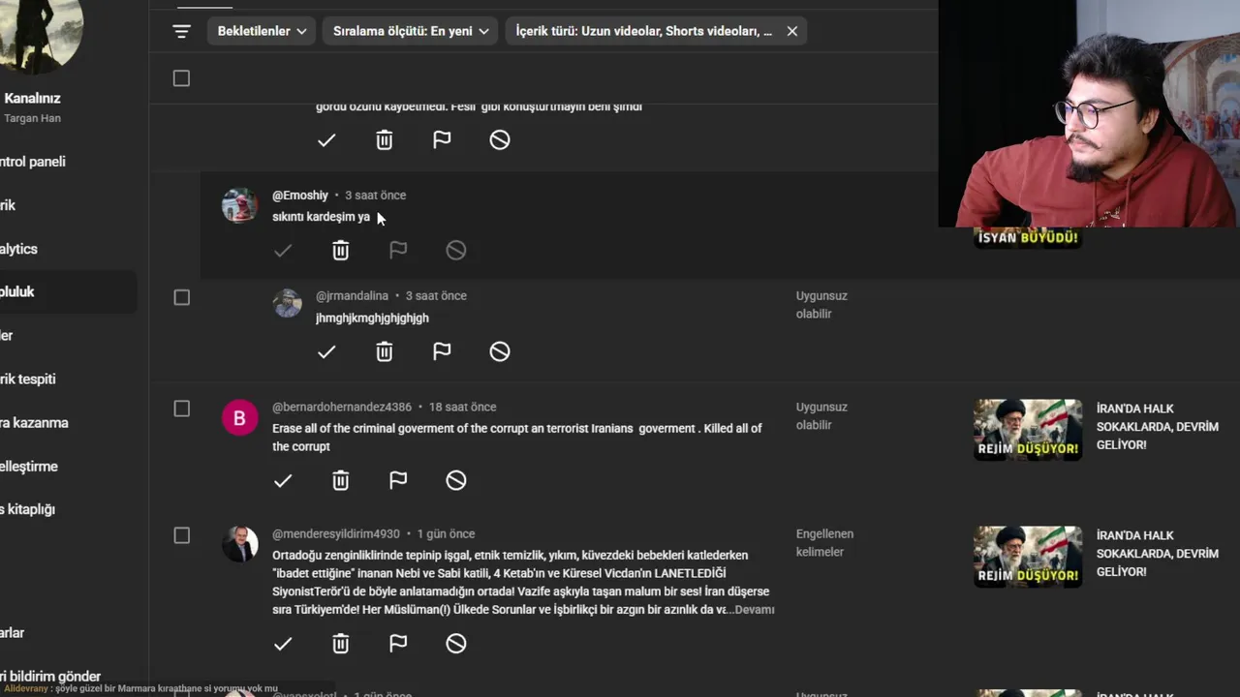Delete the @Emoshiy comment
Screen dimensions: 1240x697
point(341,251)
